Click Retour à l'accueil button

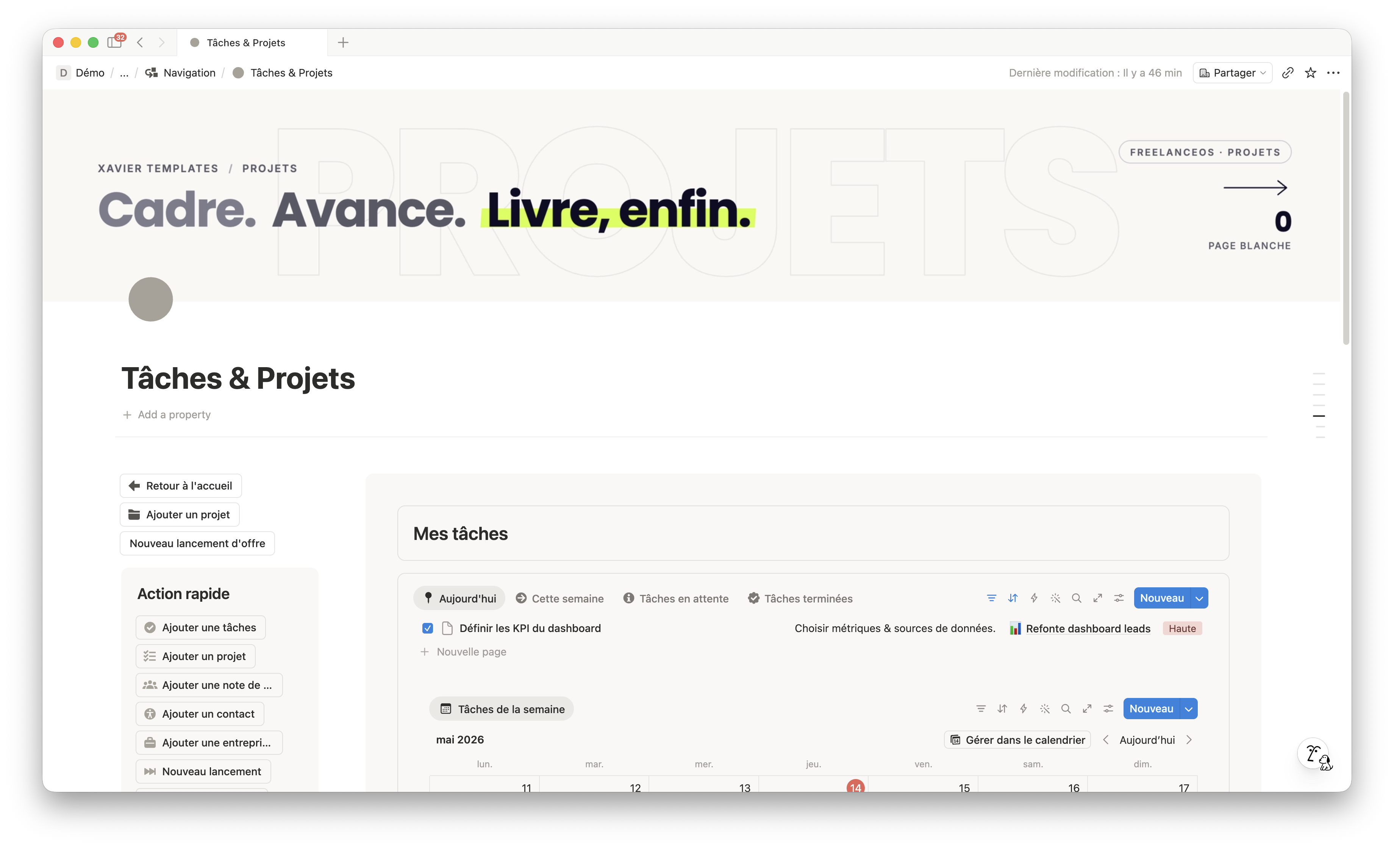coord(181,486)
